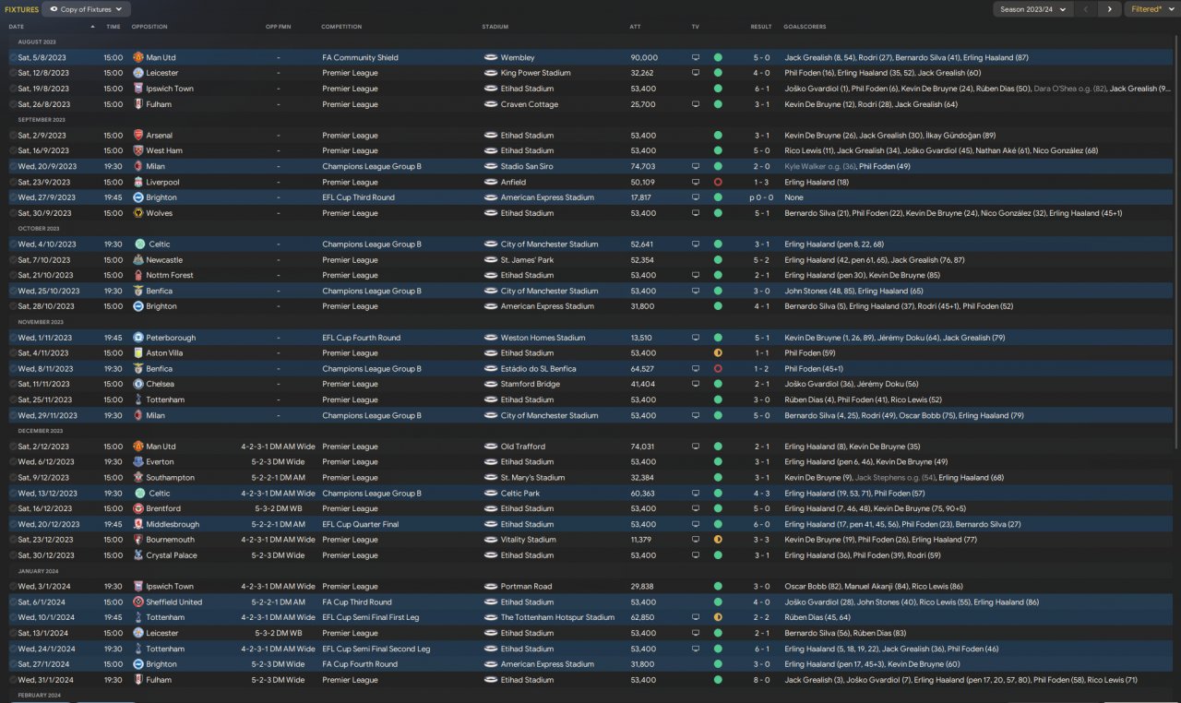Screen dimensions: 1181x703
Task: Tick the selection circle for Sat, 5/8/2023
Action: pyautogui.click(x=13, y=57)
